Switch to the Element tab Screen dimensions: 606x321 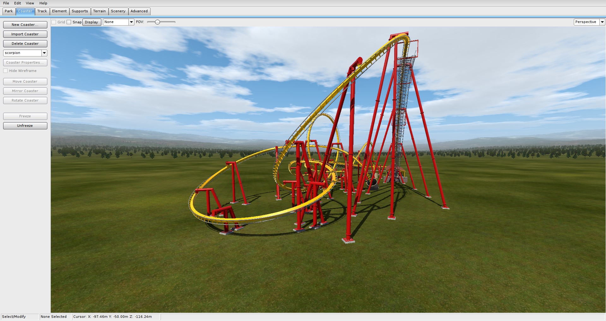click(x=59, y=11)
